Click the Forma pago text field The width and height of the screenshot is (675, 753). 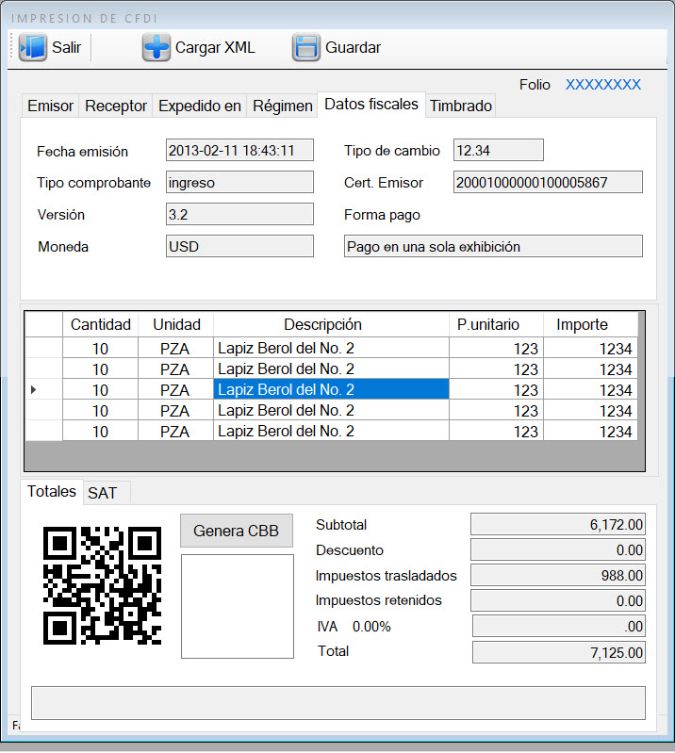point(493,246)
